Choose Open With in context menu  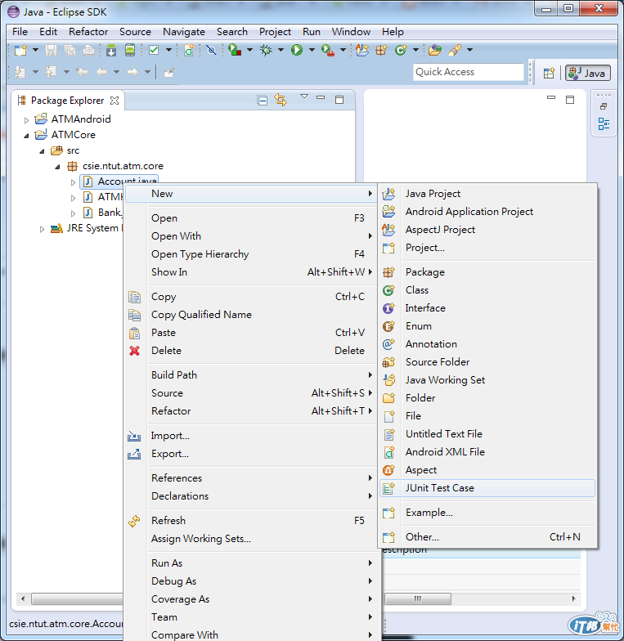pos(251,236)
